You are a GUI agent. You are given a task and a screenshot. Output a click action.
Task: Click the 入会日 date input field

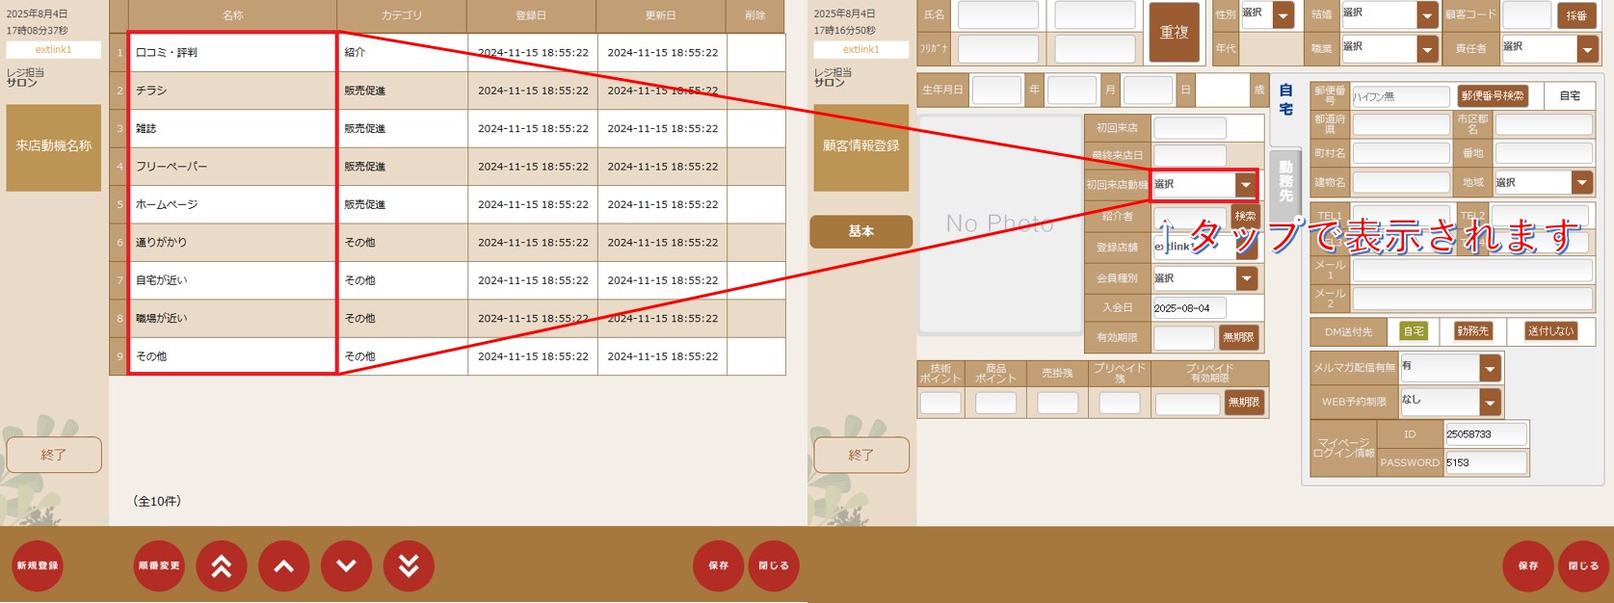[1189, 308]
